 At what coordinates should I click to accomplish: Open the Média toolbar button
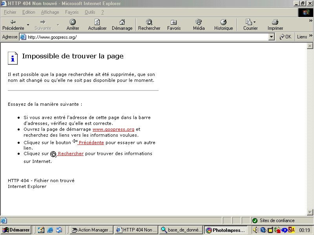(199, 25)
